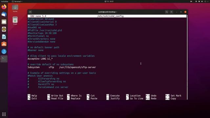This screenshot has width=210, height=118.
Task: Open Firefox from the dock
Action: [x=4, y=7]
